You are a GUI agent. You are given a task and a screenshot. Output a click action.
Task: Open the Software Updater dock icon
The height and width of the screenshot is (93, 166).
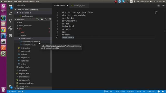3,54
